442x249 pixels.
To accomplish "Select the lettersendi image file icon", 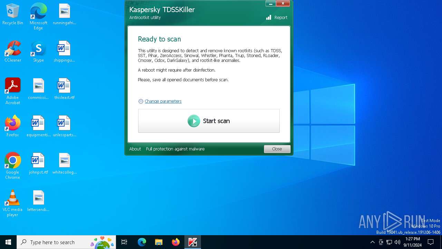I will coord(38,201).
